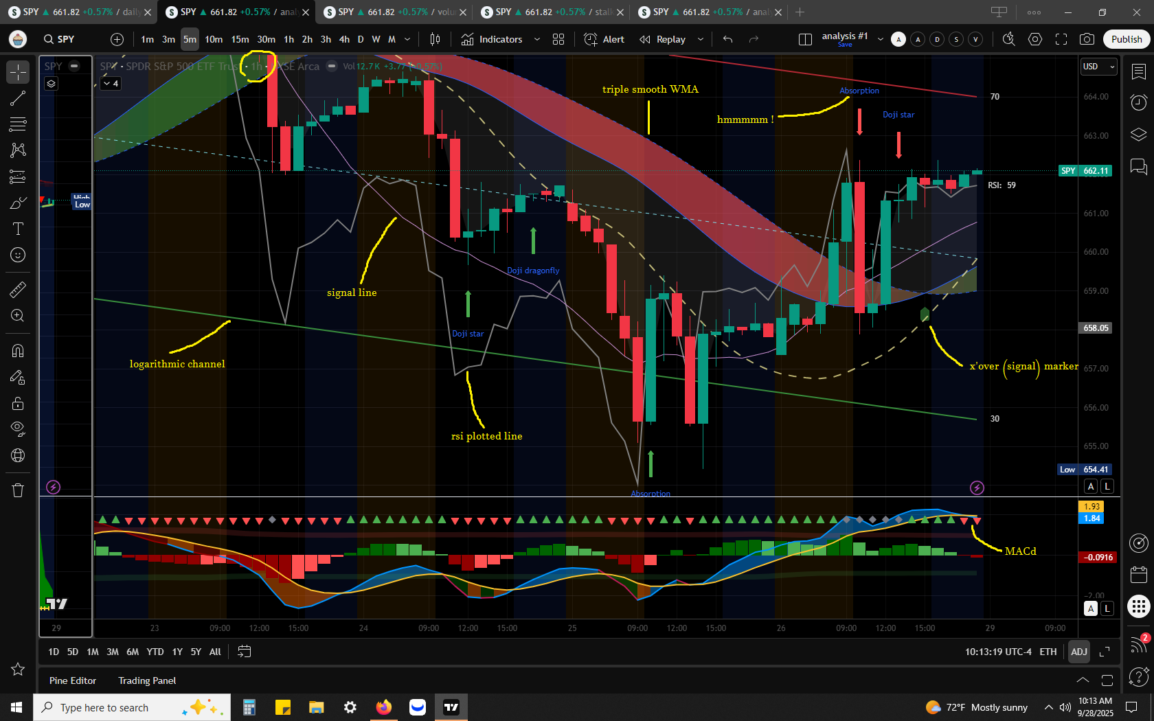Open the forecasting and measurement tools
1154x721 pixels.
[x=18, y=176]
